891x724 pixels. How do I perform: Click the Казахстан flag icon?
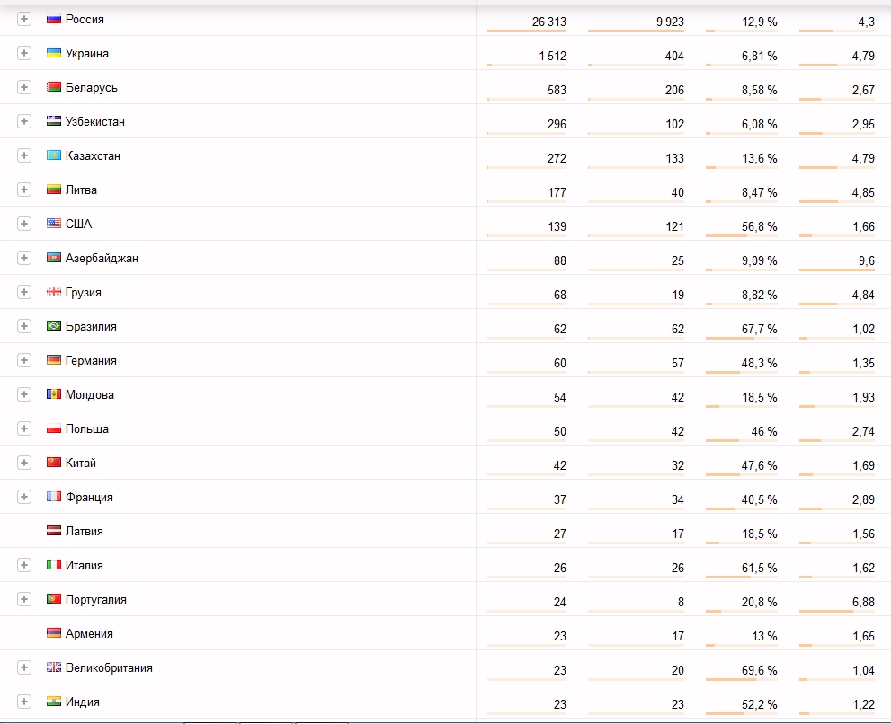[53, 155]
